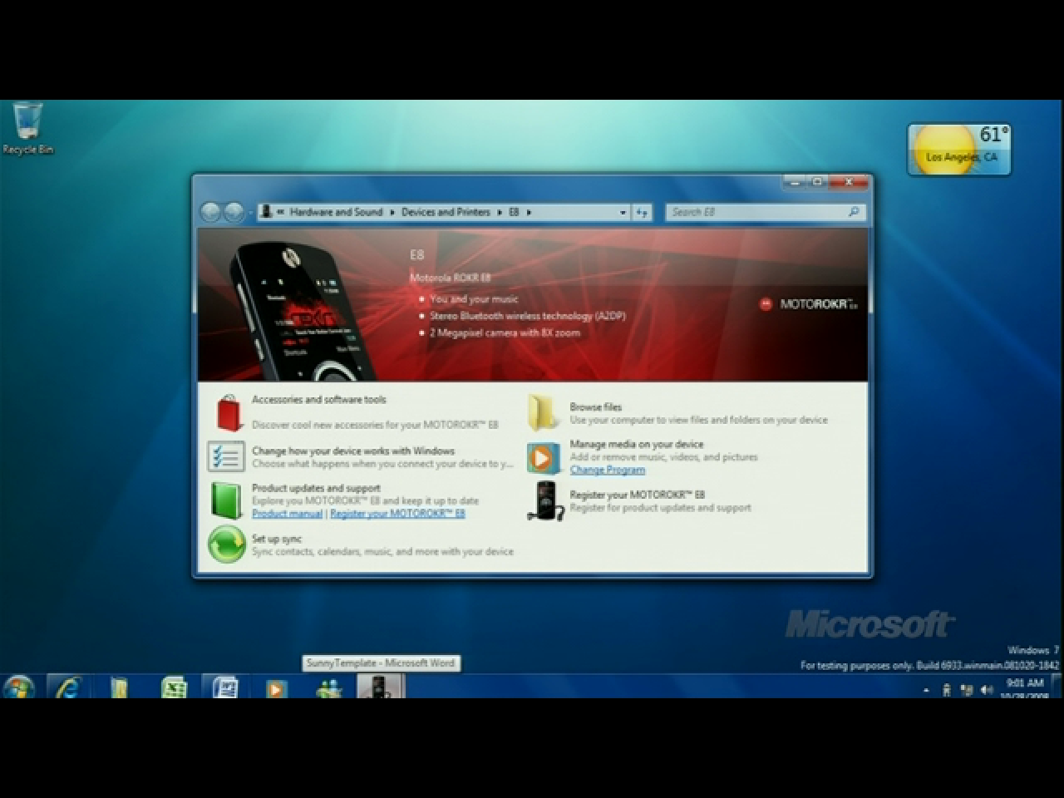Viewport: 1064px width, 798px height.
Task: Click 'You and your music' banner text
Action: click(x=474, y=299)
